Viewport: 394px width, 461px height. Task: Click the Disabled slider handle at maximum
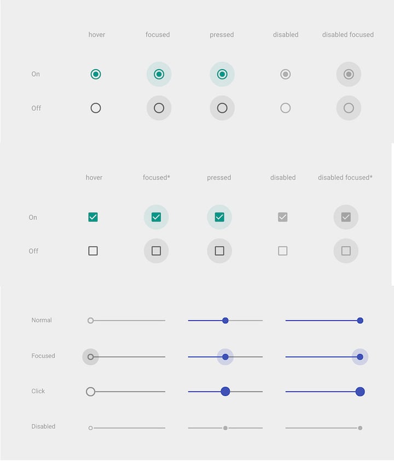[360, 428]
